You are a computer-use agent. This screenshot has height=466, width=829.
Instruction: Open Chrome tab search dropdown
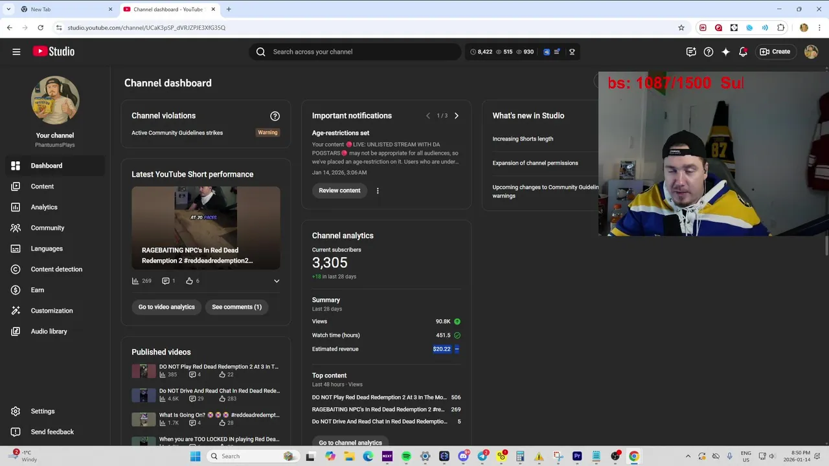[x=8, y=9]
